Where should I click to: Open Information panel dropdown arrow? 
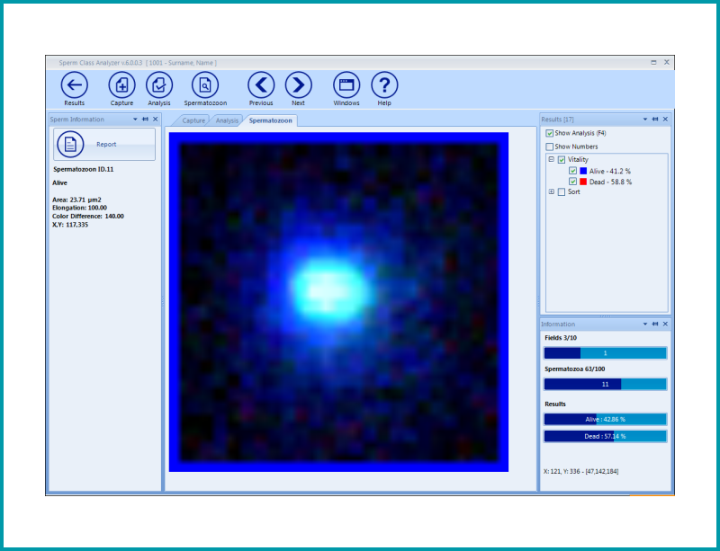coord(645,324)
